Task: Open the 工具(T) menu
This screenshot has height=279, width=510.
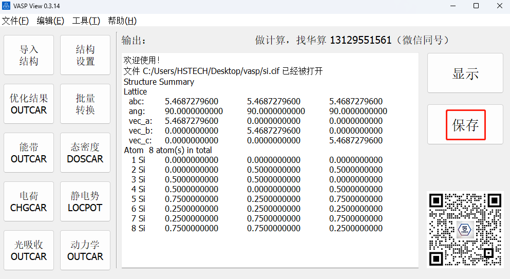Action: 86,21
